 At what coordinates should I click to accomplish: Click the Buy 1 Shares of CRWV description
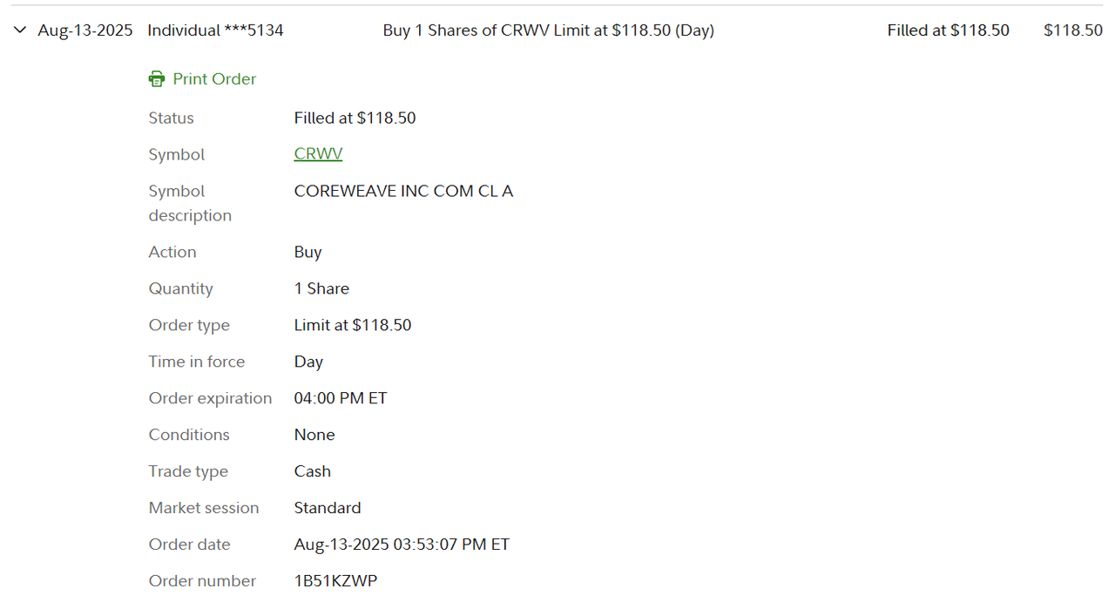point(548,30)
